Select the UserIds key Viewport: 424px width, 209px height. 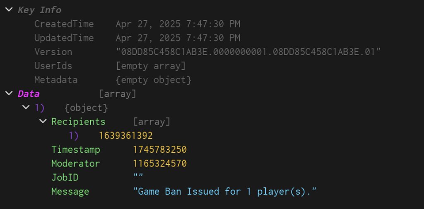(x=53, y=66)
